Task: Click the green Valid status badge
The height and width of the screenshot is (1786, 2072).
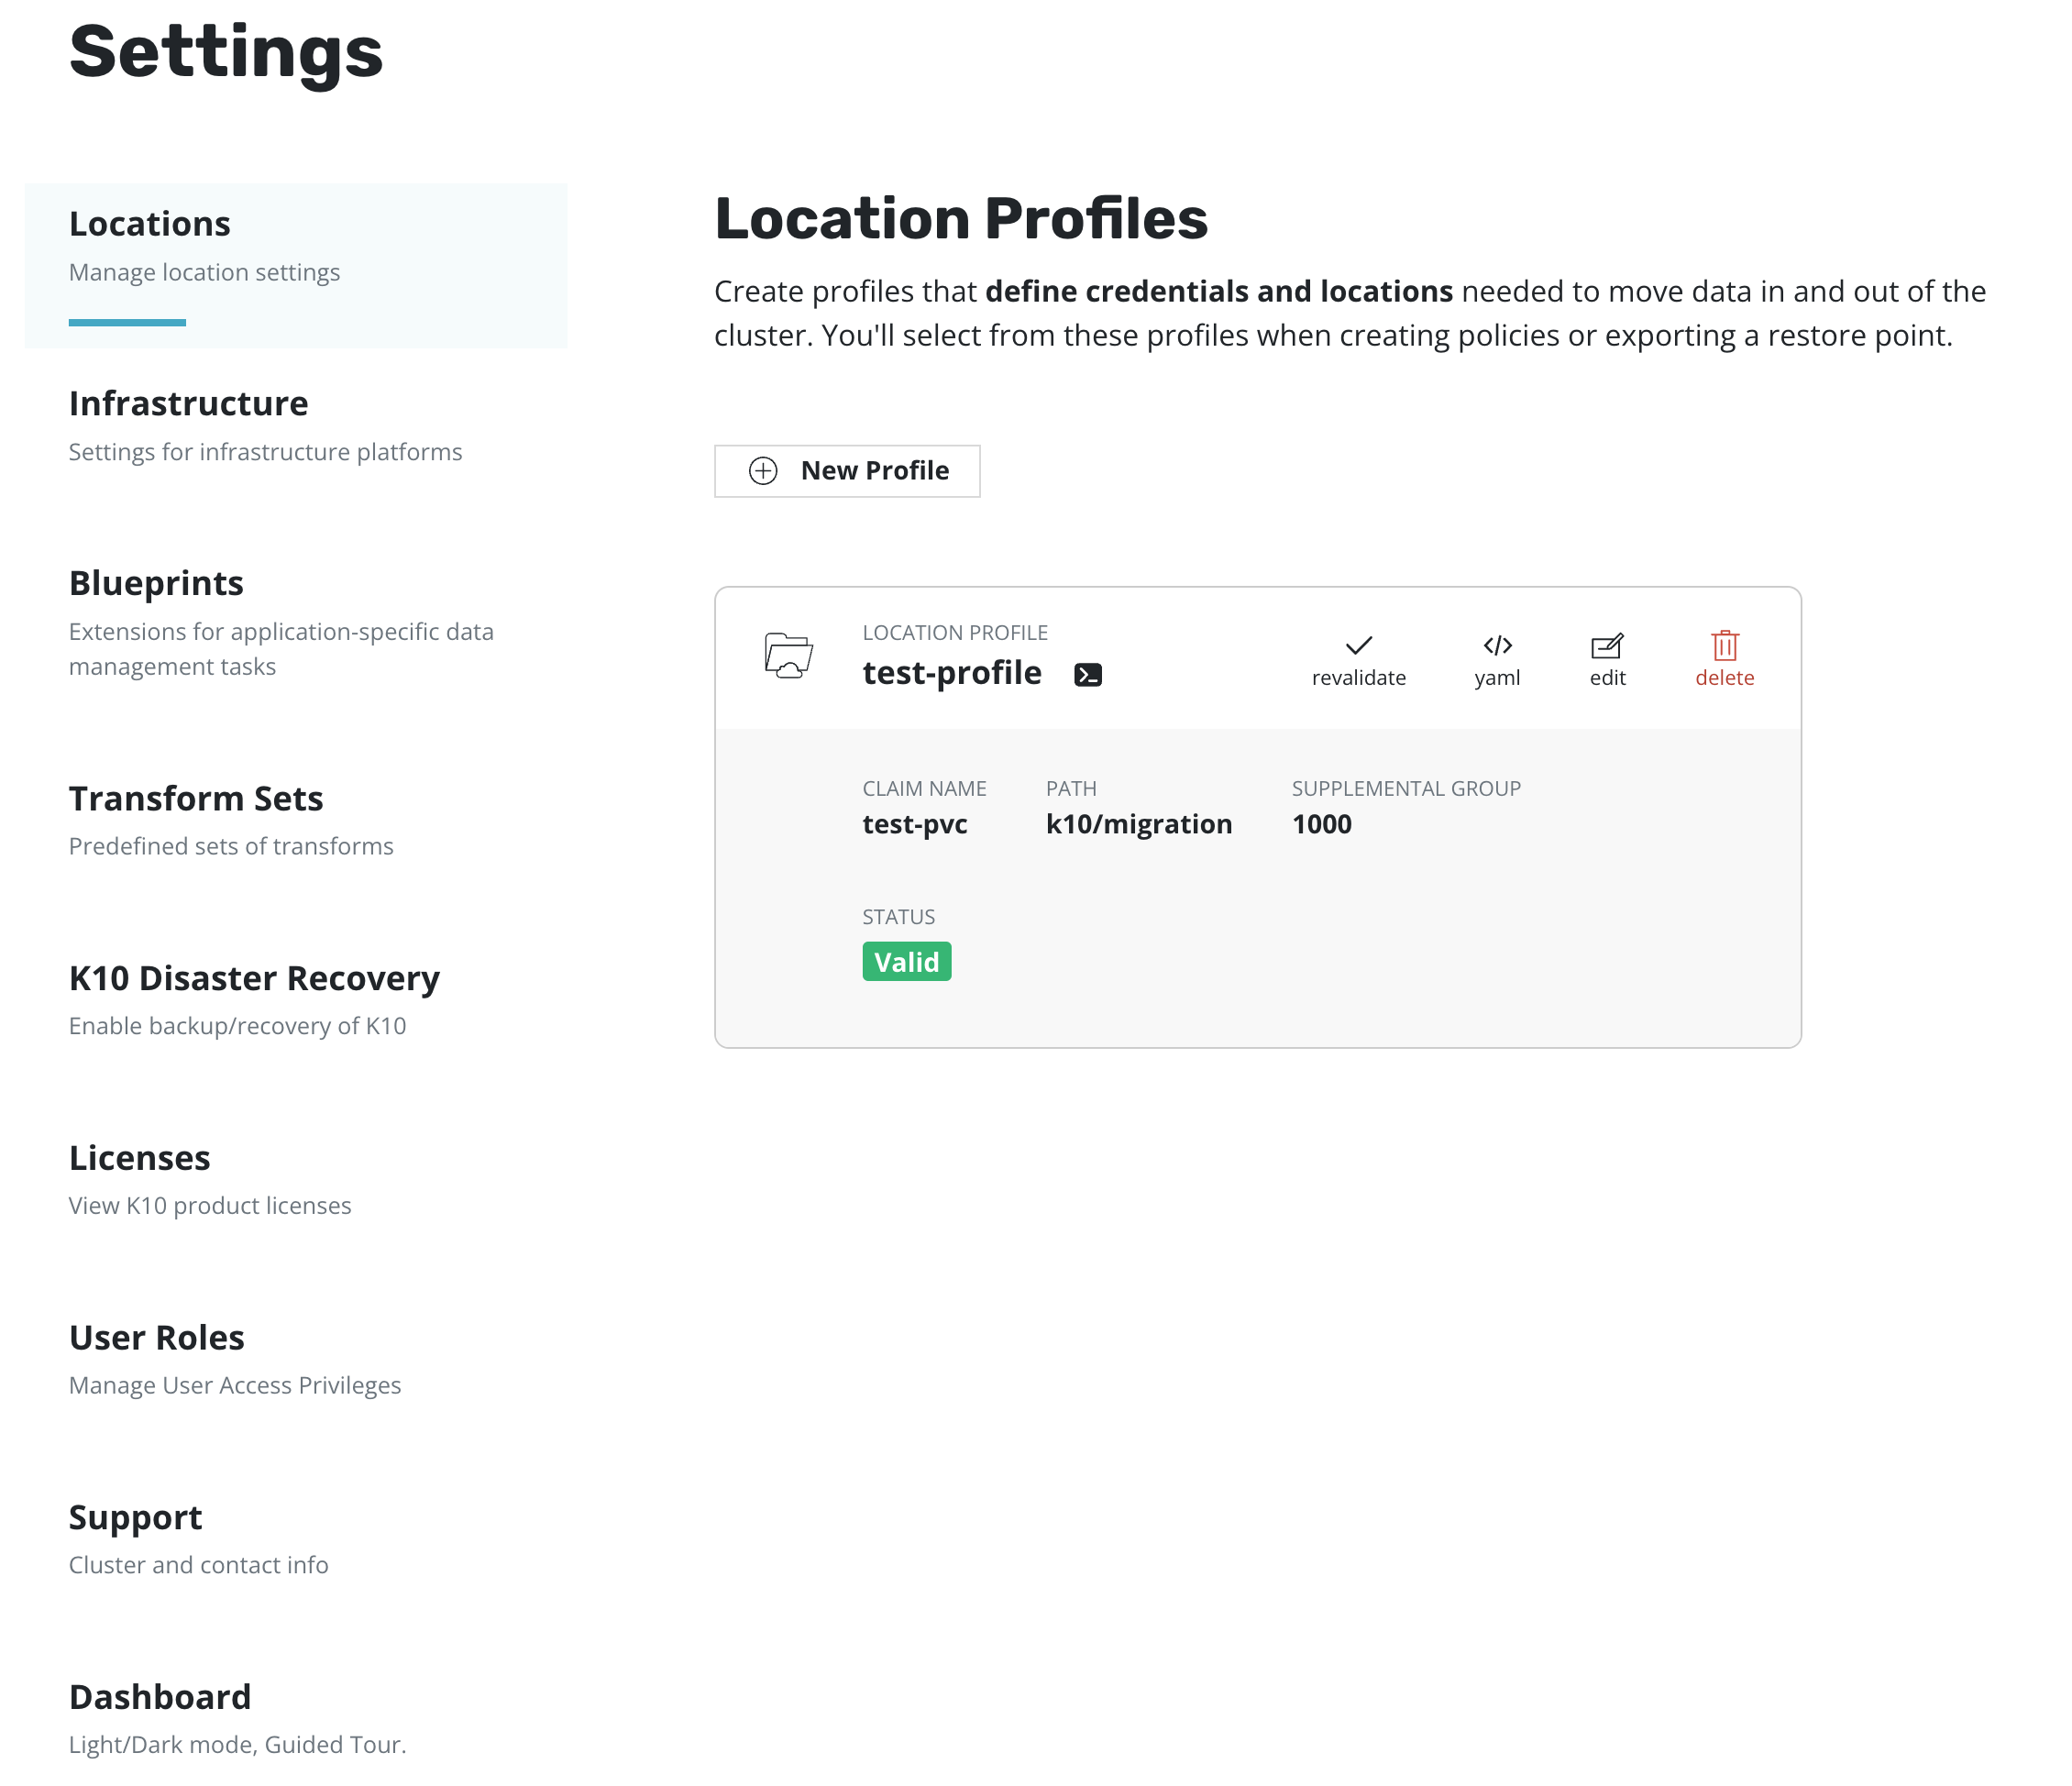Action: (x=906, y=962)
